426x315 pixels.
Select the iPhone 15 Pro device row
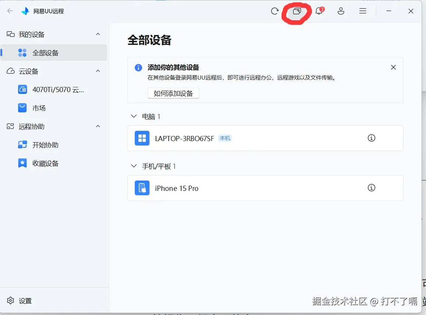pos(265,188)
